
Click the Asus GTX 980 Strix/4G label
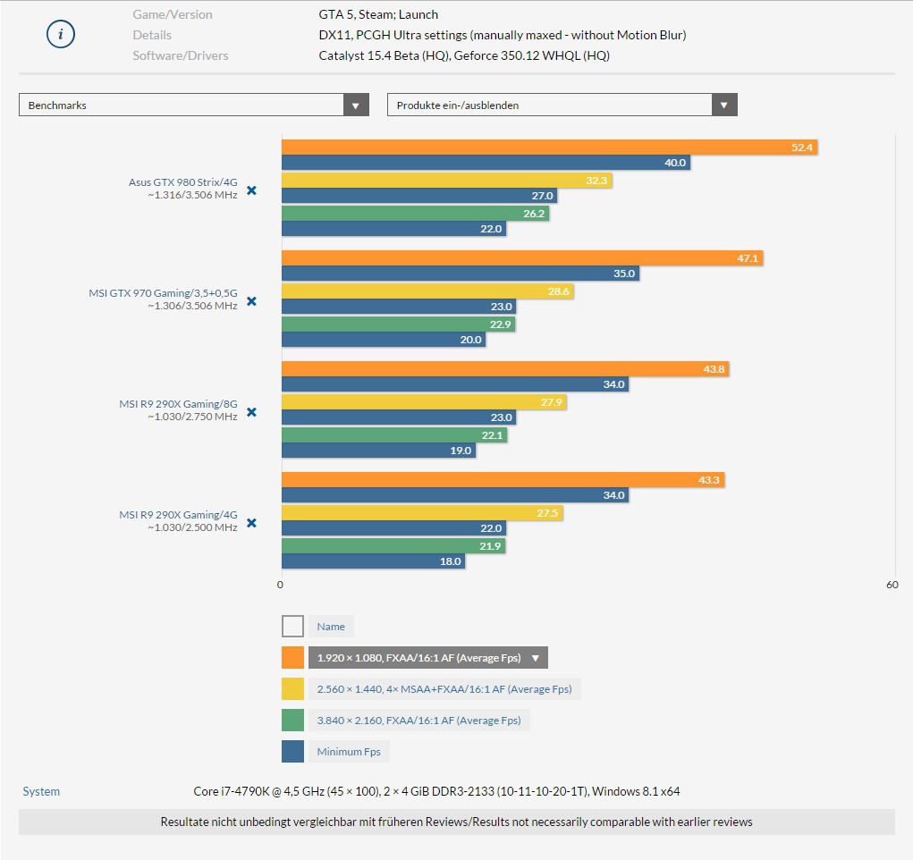pyautogui.click(x=182, y=182)
